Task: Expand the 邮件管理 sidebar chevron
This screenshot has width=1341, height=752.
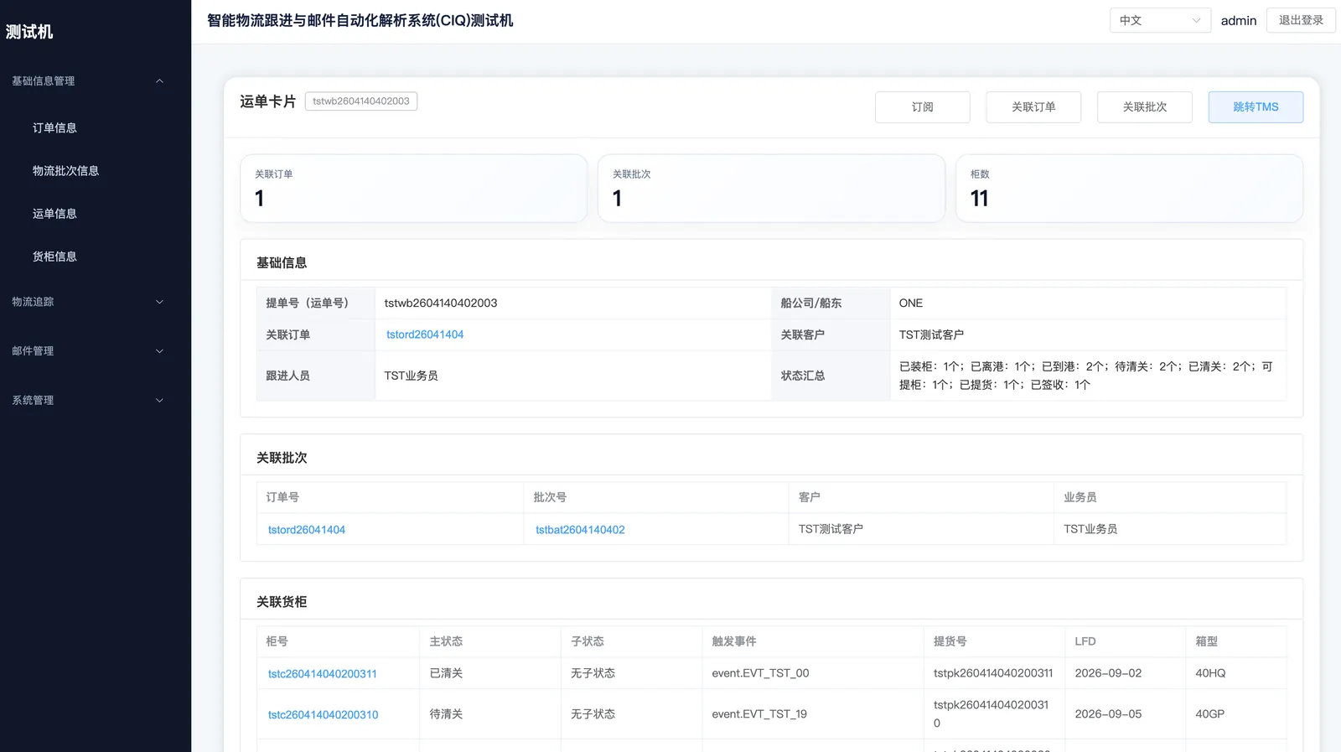Action: (x=159, y=351)
